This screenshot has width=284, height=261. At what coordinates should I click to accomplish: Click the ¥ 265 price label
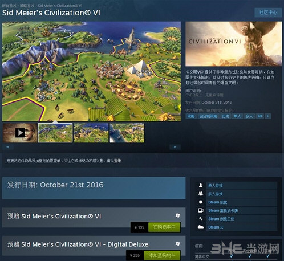point(135,255)
